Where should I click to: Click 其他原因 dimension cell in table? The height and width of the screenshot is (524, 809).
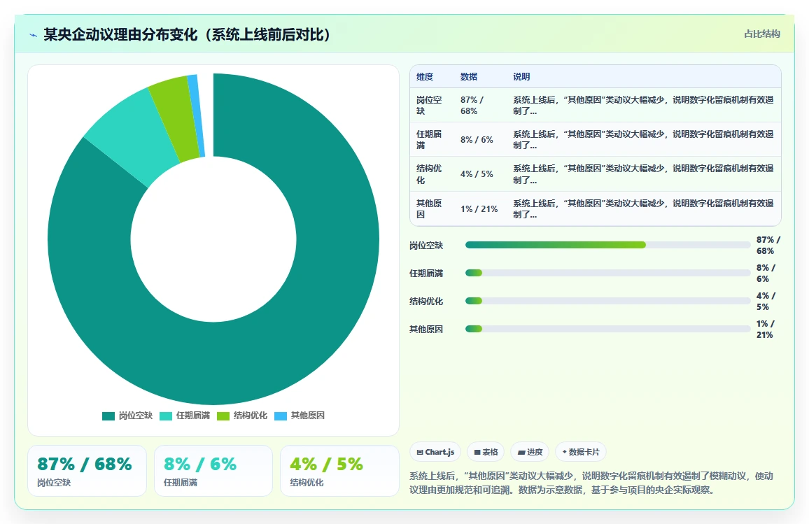coord(432,209)
